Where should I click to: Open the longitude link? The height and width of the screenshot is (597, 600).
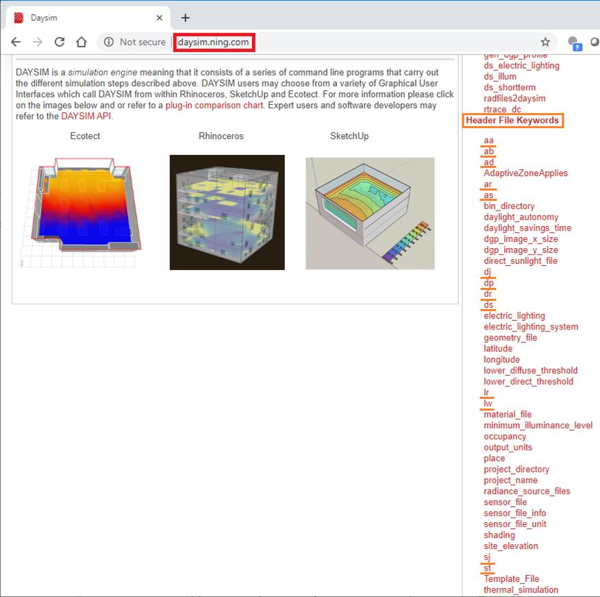(501, 360)
